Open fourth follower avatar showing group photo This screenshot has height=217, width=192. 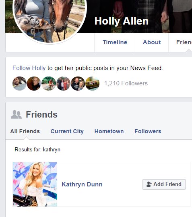pos(63,83)
